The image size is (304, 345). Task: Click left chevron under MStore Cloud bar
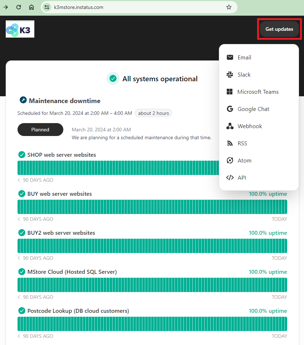[x=19, y=297]
